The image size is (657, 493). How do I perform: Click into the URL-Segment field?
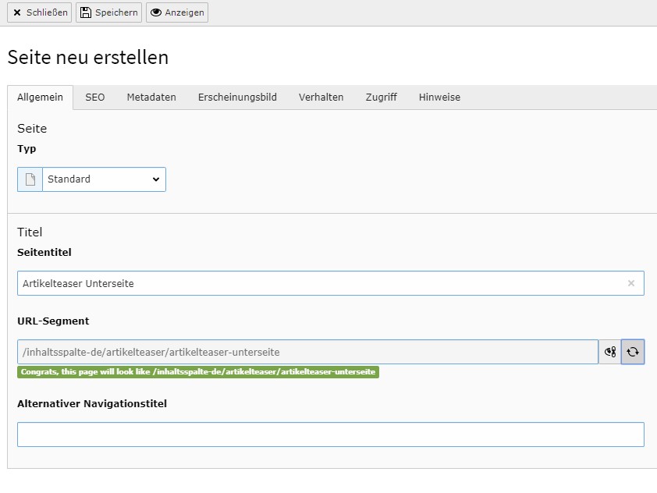[307, 352]
